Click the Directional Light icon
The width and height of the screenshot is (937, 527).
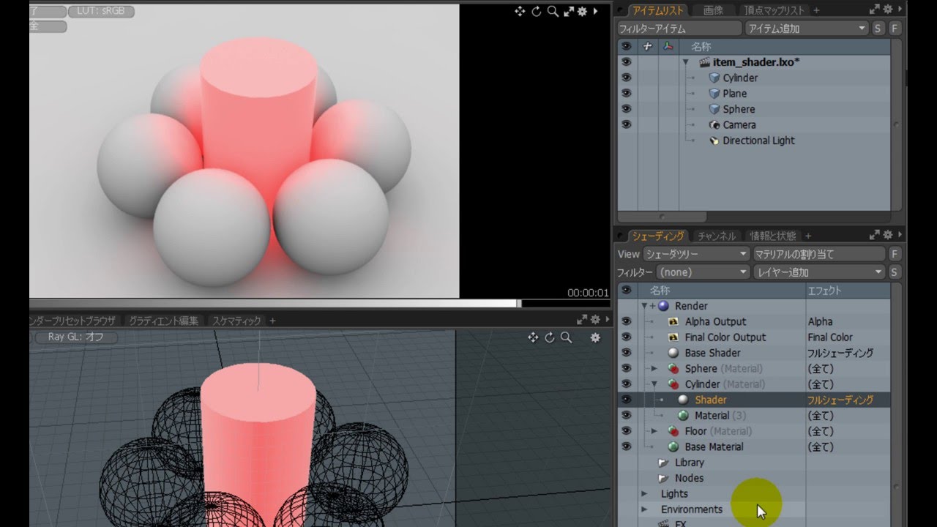coord(715,141)
